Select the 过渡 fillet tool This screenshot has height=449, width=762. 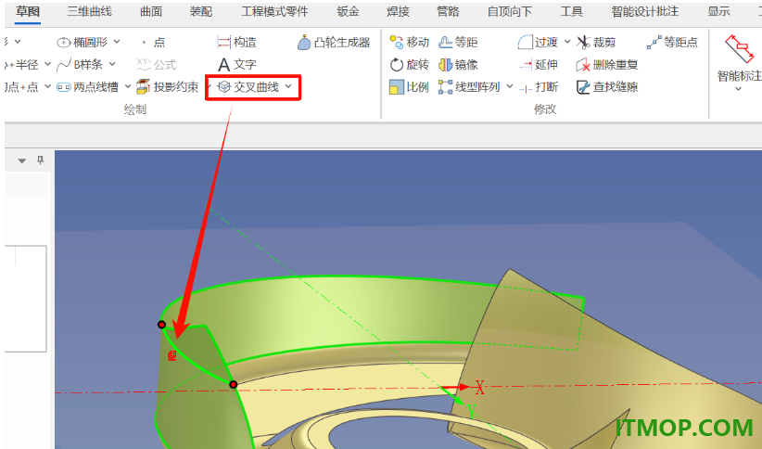point(538,43)
